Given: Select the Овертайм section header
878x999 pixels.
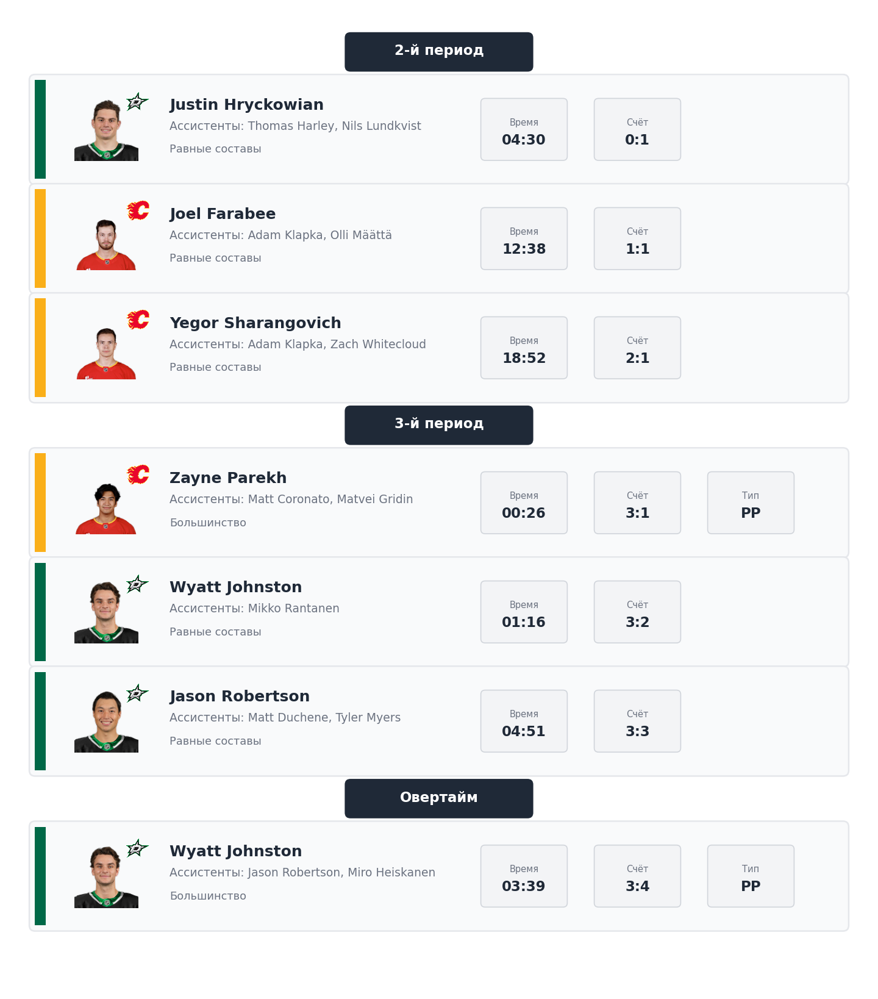Looking at the screenshot, I should [438, 798].
